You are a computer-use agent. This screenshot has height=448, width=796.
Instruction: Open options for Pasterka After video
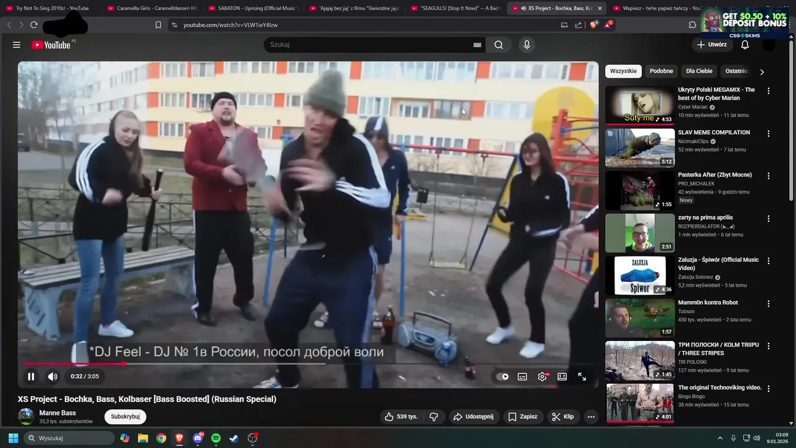(769, 176)
